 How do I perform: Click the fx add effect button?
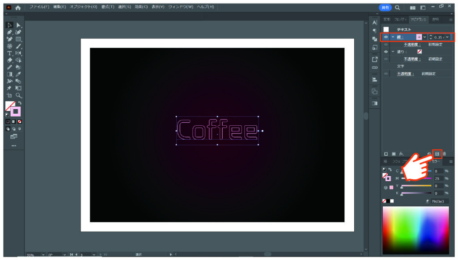point(401,154)
